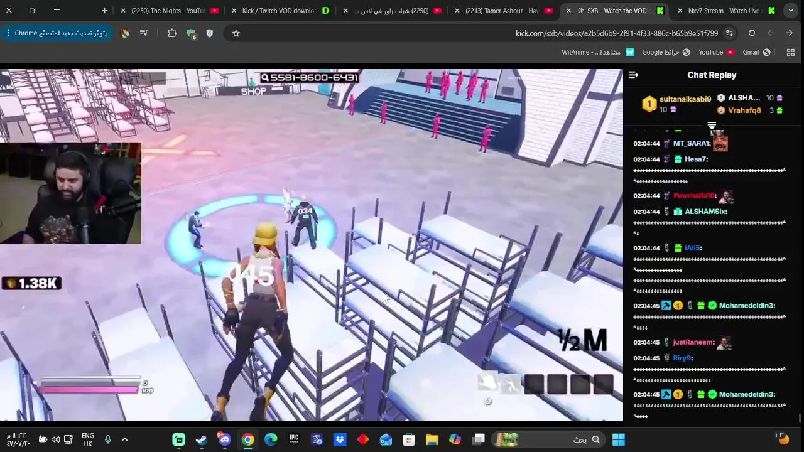Click the Chrome update available button

click(57, 33)
